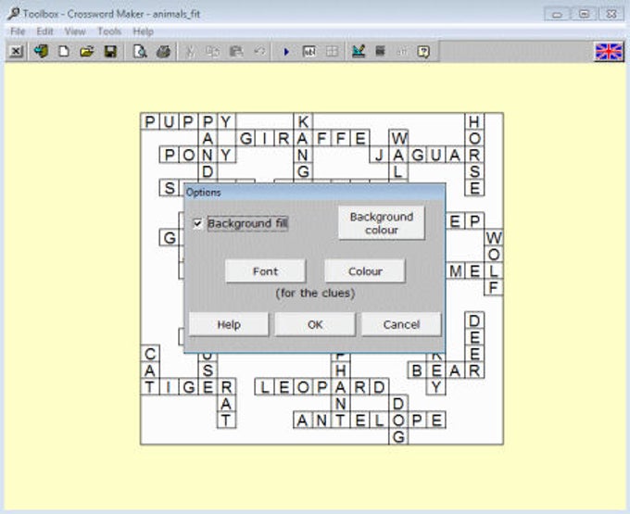Click the UK flag language icon
The width and height of the screenshot is (630, 514).
coord(609,52)
